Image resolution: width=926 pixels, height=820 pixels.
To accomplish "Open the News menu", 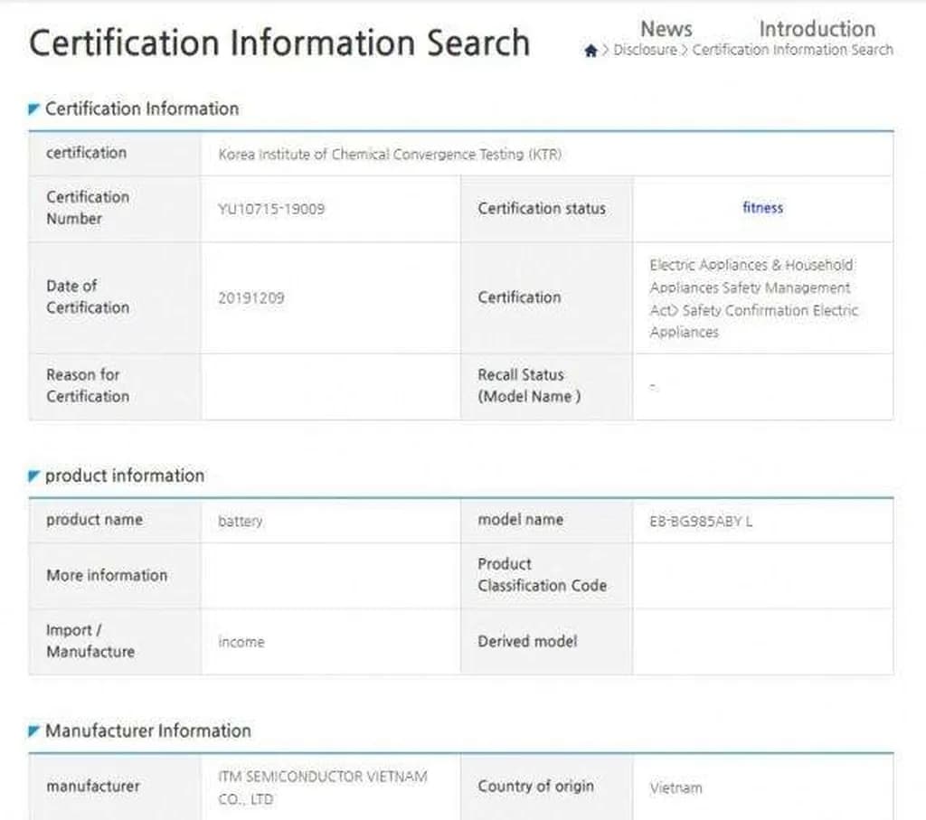I will [x=666, y=29].
